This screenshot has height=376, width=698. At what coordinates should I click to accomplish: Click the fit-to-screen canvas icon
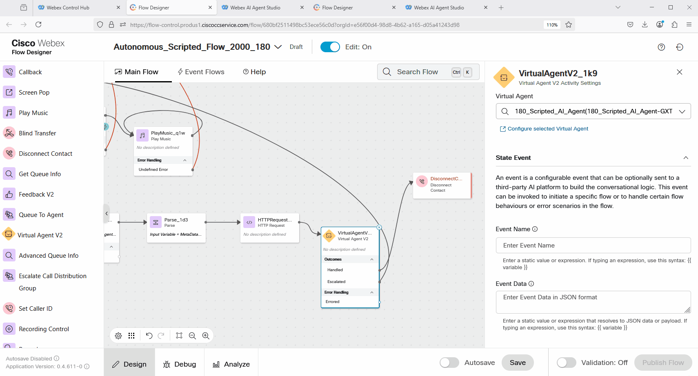tap(179, 336)
